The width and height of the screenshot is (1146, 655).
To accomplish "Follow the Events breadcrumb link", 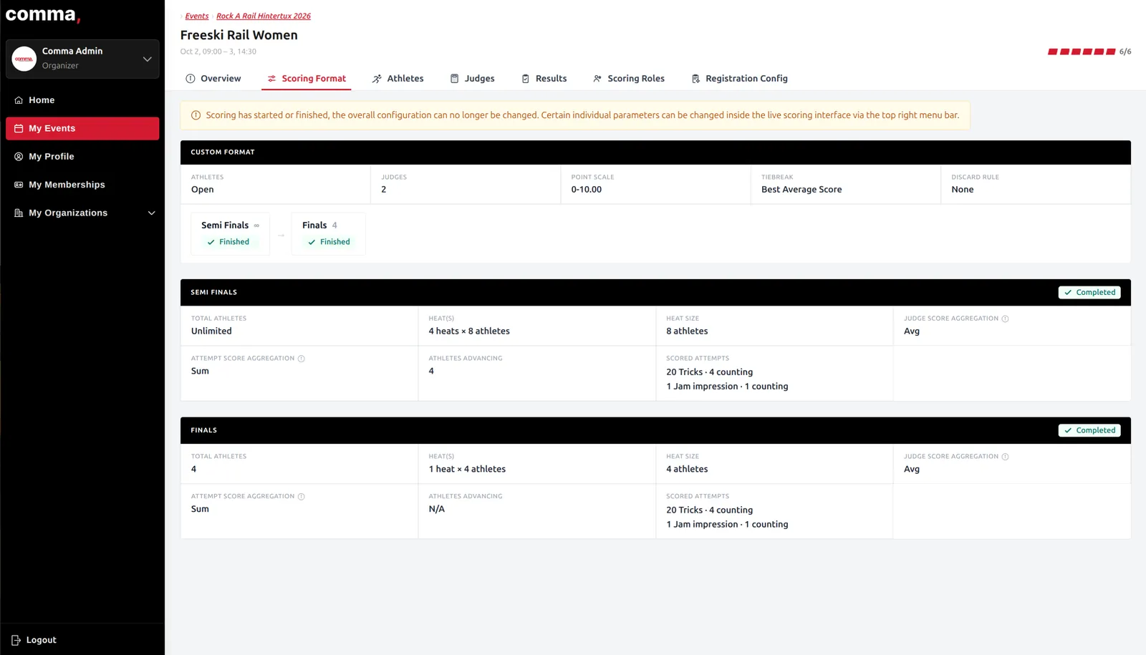I will coord(197,16).
